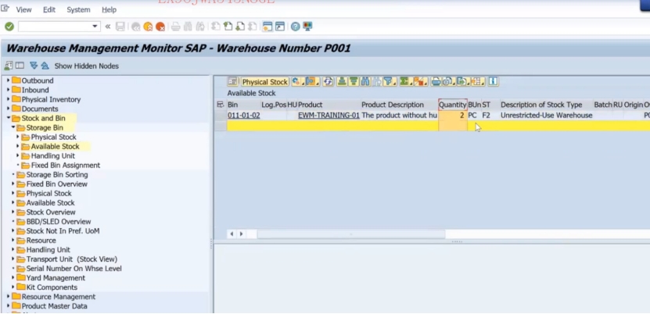
Task: Click the Total sigma icon
Action: [x=405, y=81]
